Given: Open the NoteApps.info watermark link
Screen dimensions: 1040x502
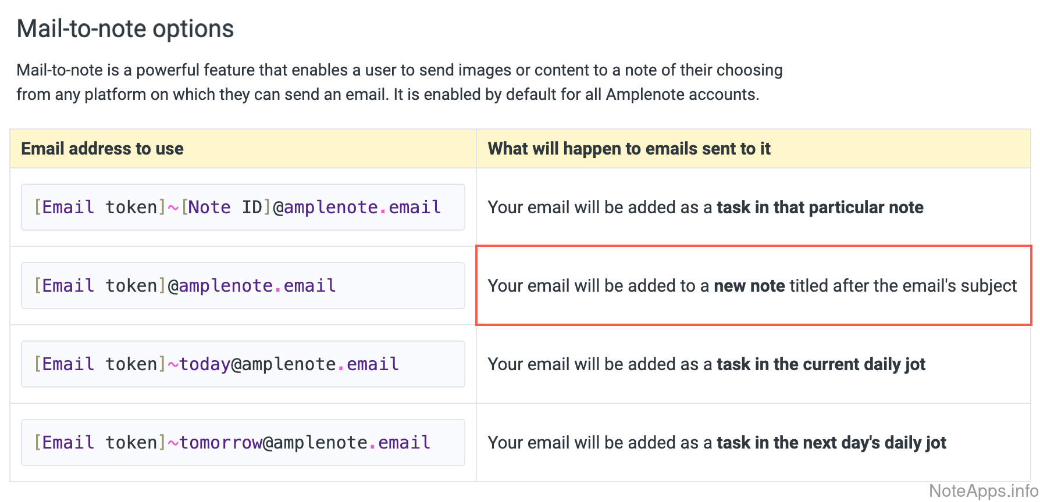Looking at the screenshot, I should point(983,491).
